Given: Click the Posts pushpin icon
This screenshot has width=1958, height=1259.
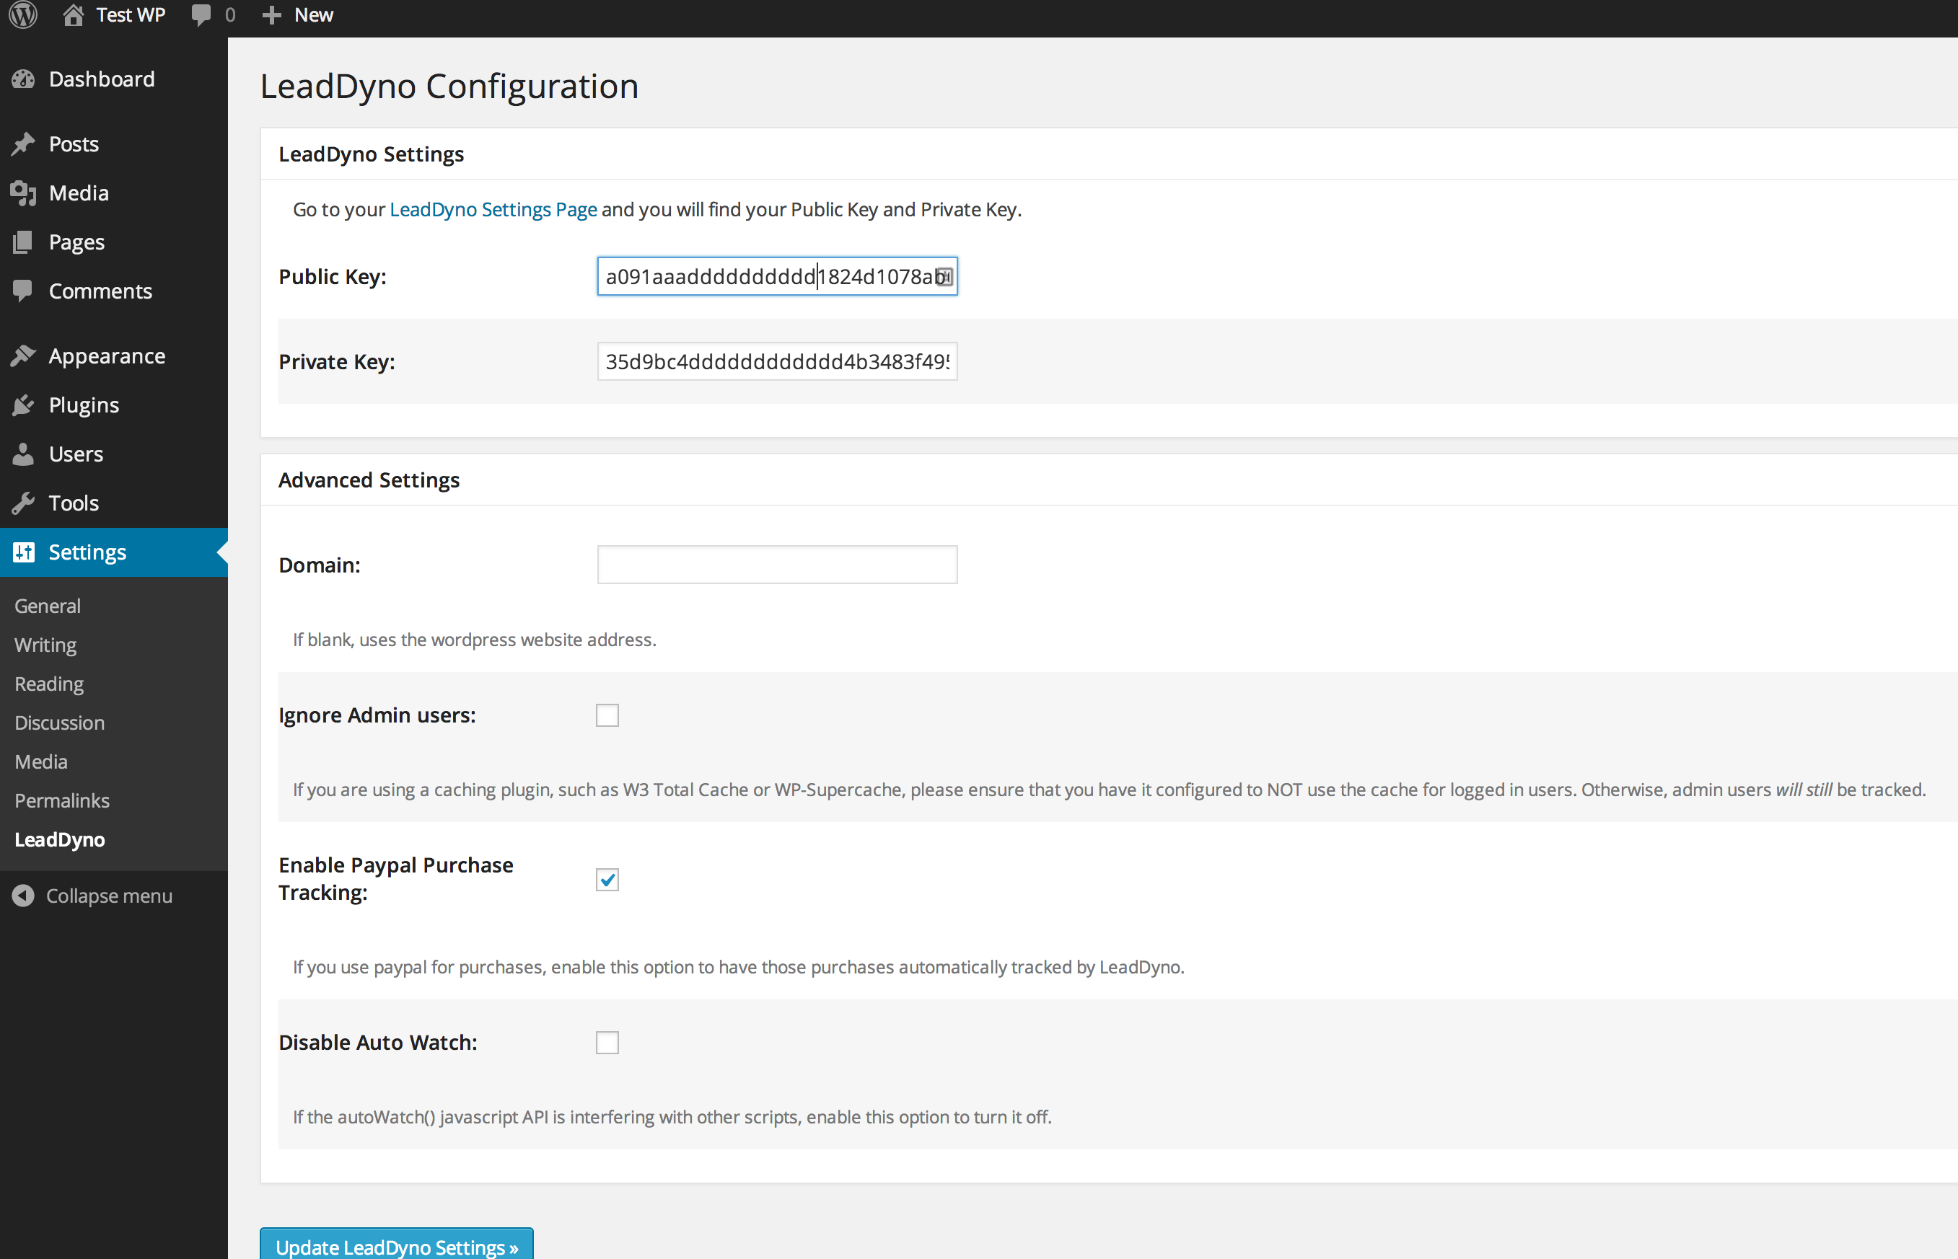Looking at the screenshot, I should 24,144.
